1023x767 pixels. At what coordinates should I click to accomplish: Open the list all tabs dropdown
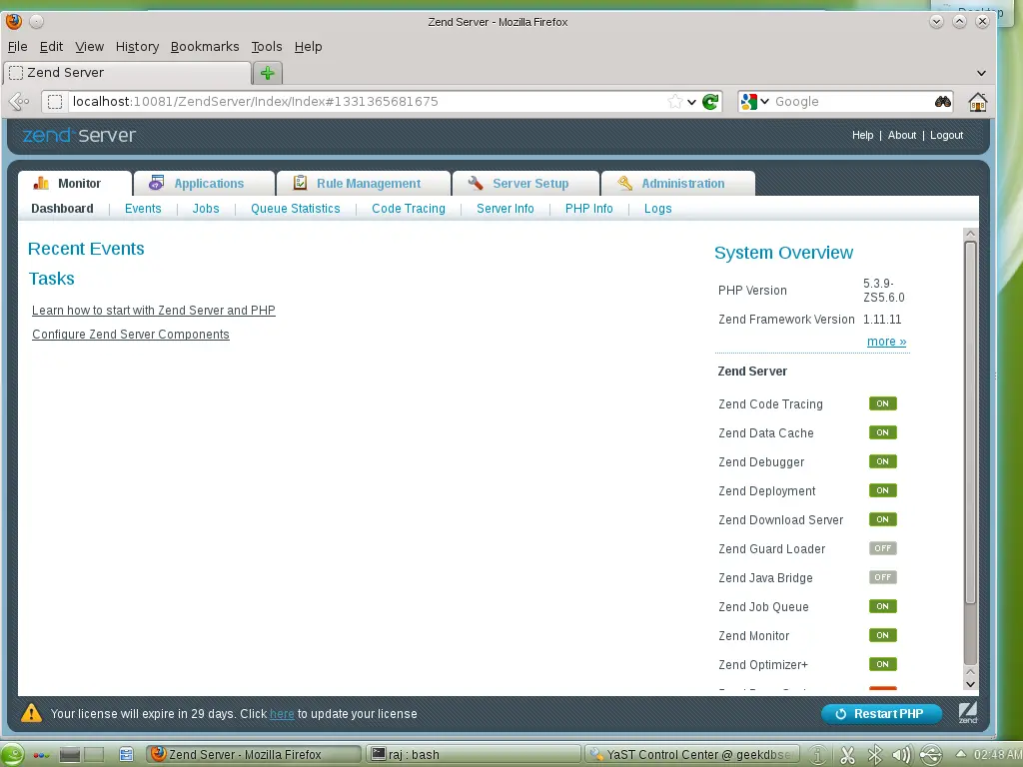(981, 73)
